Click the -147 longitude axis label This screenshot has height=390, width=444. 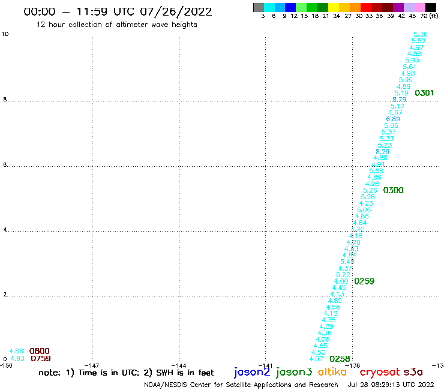coord(92,365)
